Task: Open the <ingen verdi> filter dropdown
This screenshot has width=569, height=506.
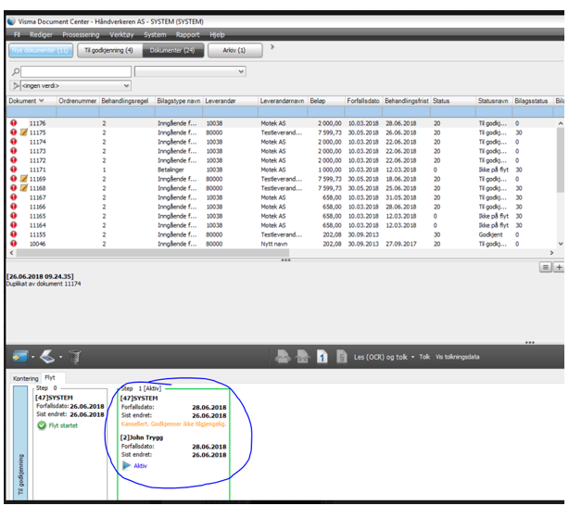Action: point(126,85)
